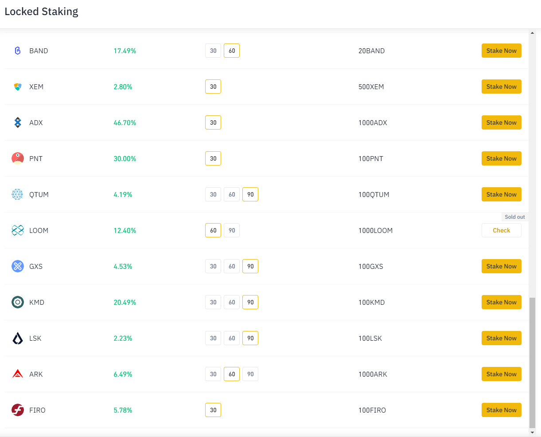The height and width of the screenshot is (437, 541).
Task: Click the PNT 30.00% yield value
Action: click(x=125, y=158)
